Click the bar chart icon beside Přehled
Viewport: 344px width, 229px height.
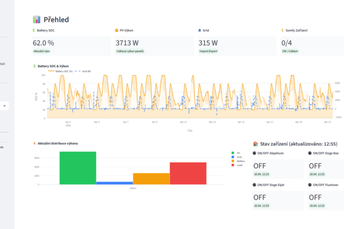tap(37, 19)
